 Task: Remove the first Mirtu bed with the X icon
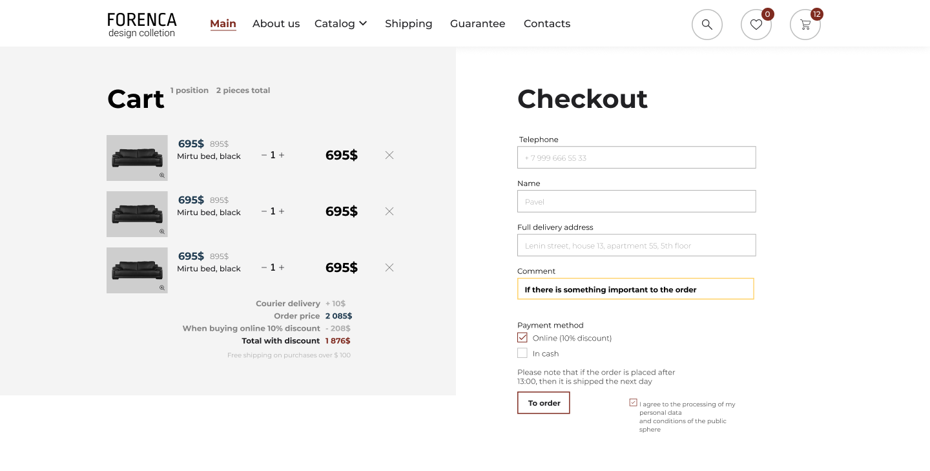click(x=389, y=155)
